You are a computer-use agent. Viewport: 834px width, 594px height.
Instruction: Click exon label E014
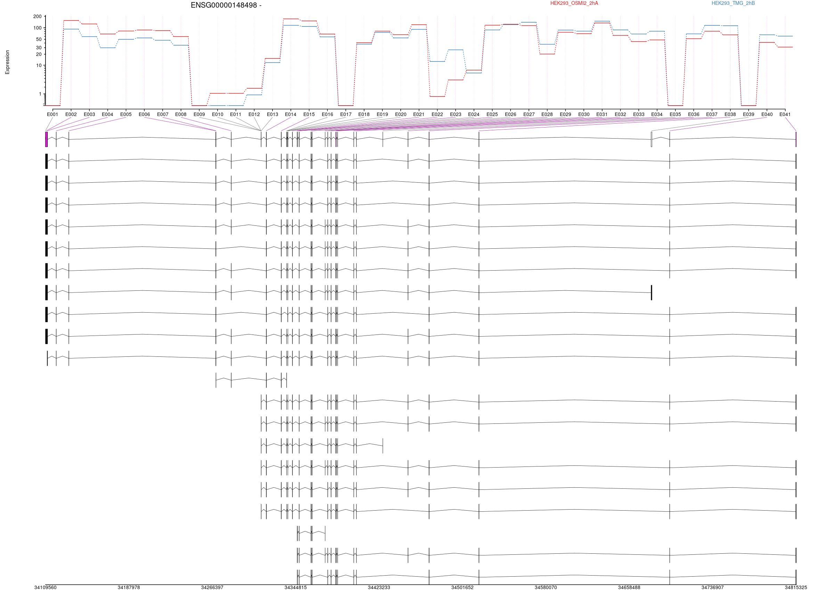(x=291, y=115)
